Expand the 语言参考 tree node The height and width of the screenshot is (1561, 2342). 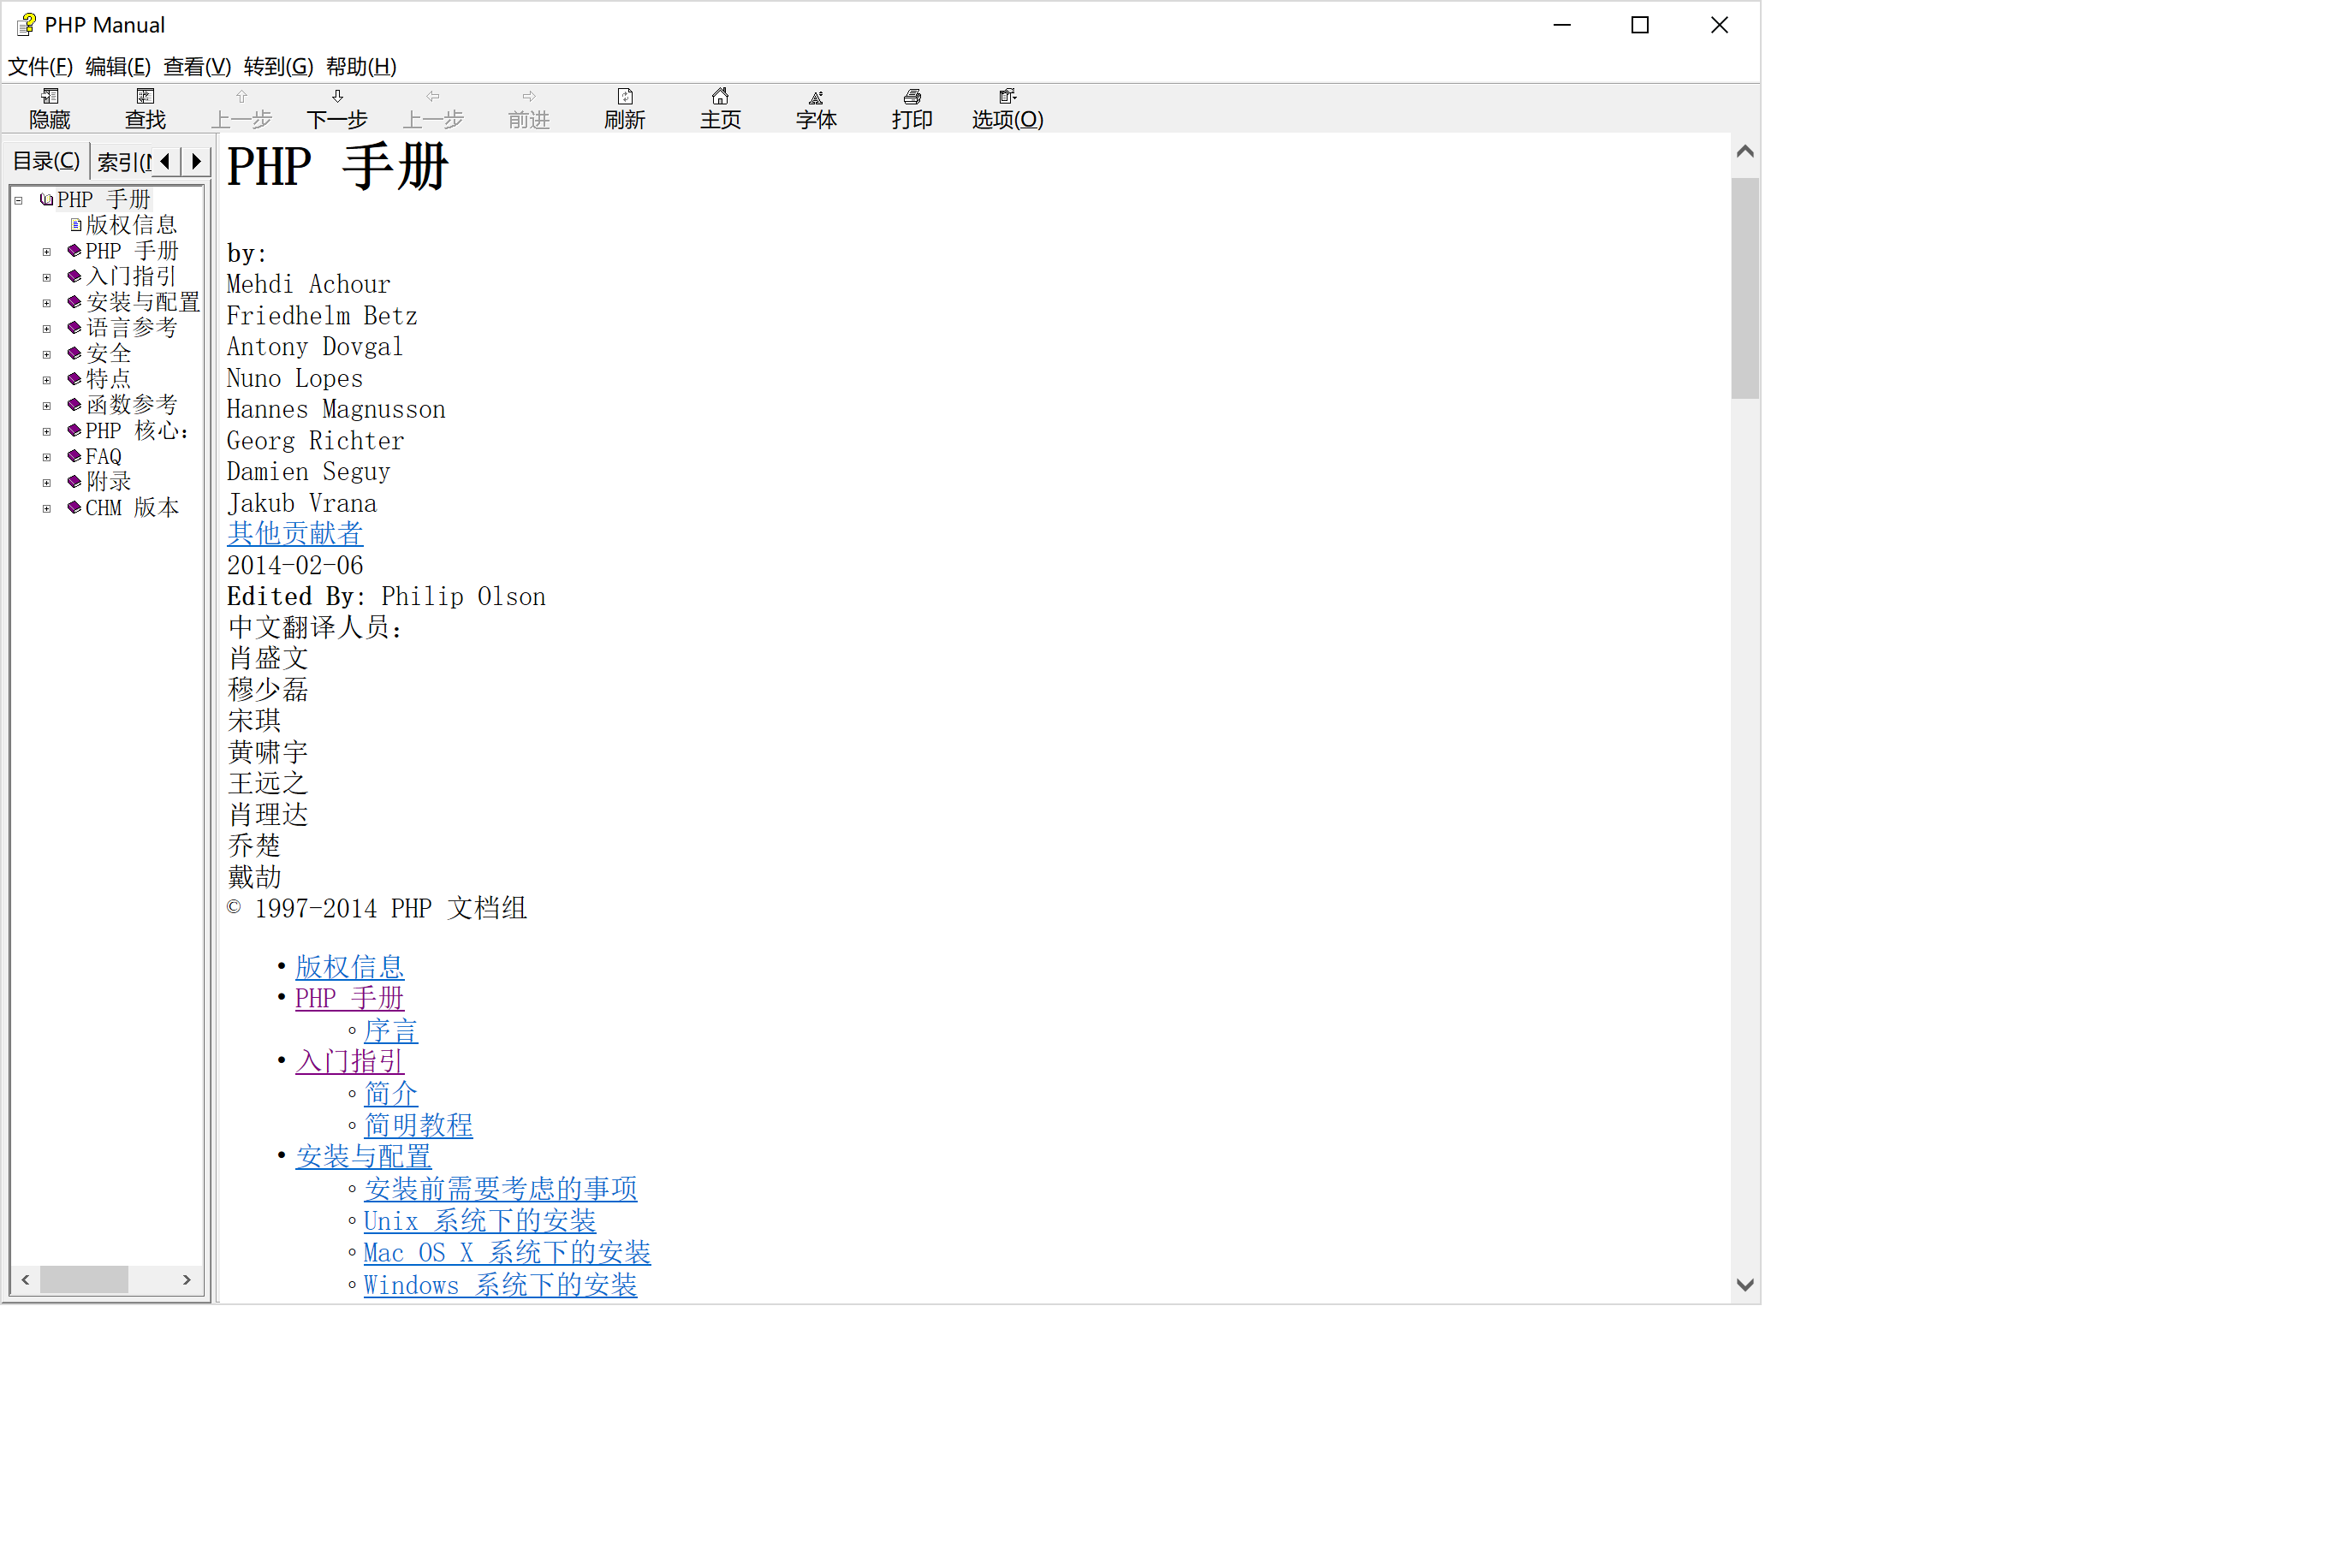[x=47, y=329]
